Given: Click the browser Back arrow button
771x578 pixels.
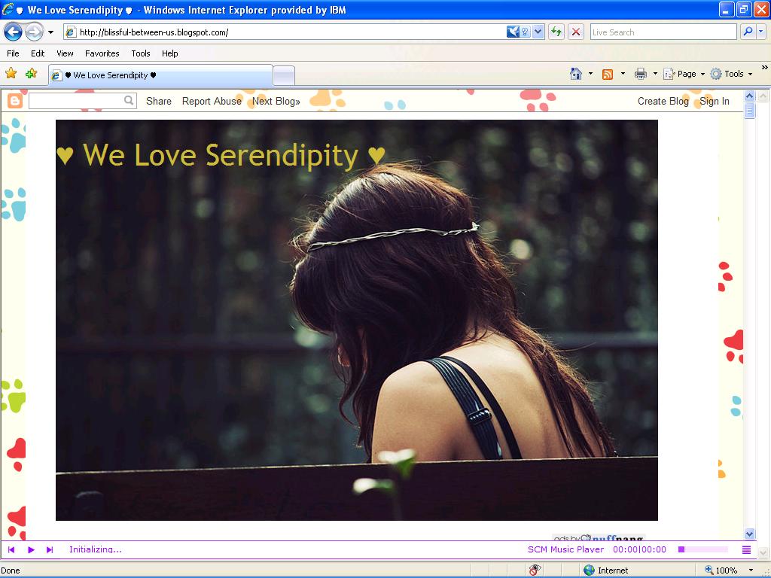Looking at the screenshot, I should [14, 32].
